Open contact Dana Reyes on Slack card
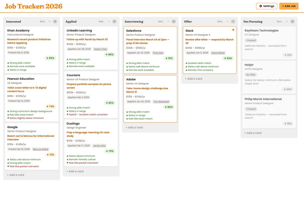This screenshot has height=206, width=304. [x=218, y=53]
